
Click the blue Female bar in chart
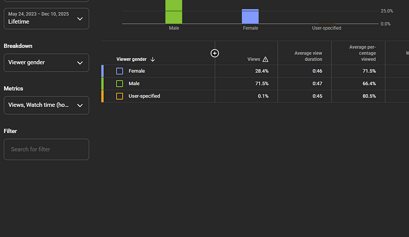click(250, 17)
